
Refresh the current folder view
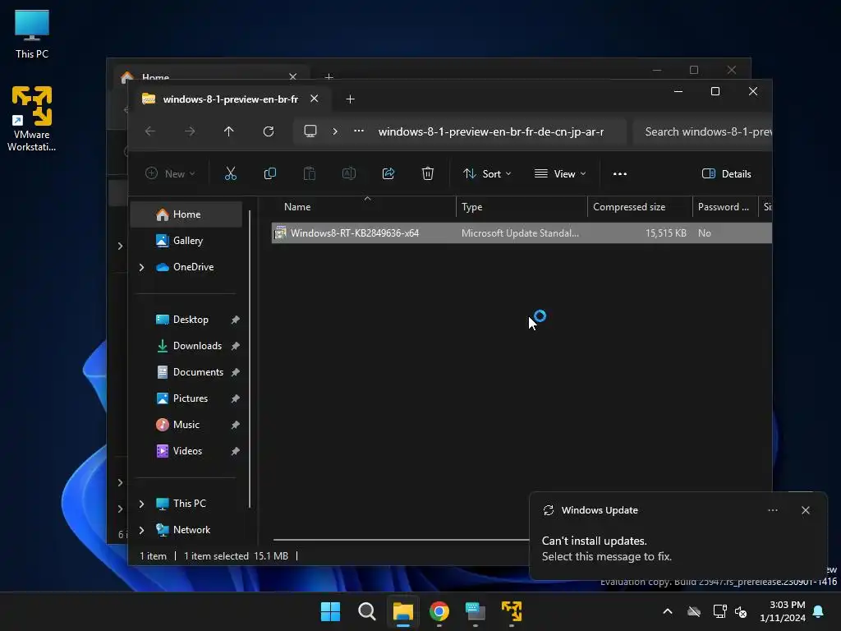pyautogui.click(x=269, y=131)
